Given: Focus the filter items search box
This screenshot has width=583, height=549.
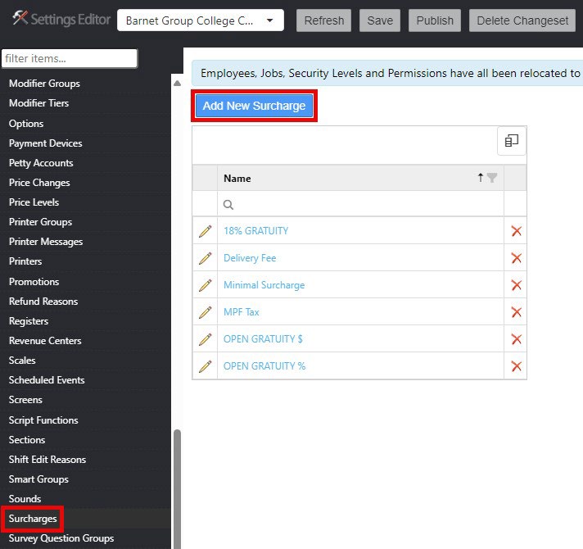Looking at the screenshot, I should [70, 58].
